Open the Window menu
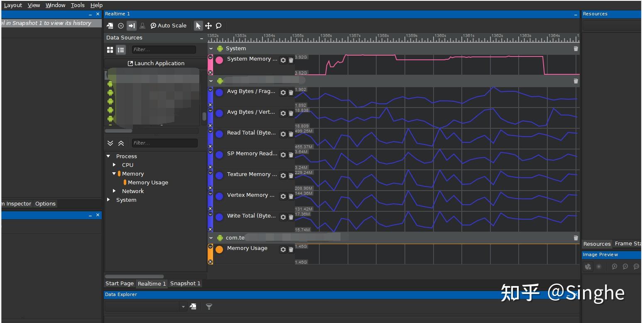 [55, 5]
